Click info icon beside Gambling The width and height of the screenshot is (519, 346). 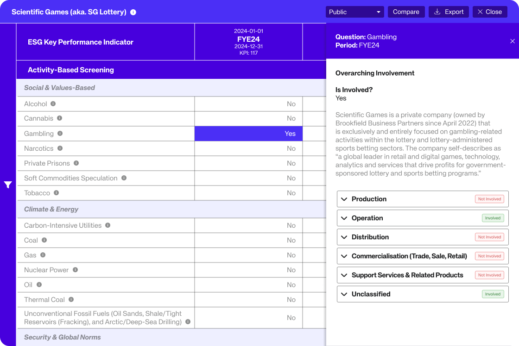[60, 133]
